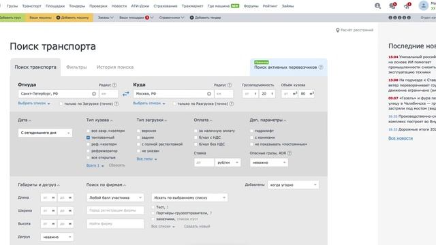Screen dimensions: 436x245
Task: Enable только по Загрузке (точно)
Action: pos(61,103)
